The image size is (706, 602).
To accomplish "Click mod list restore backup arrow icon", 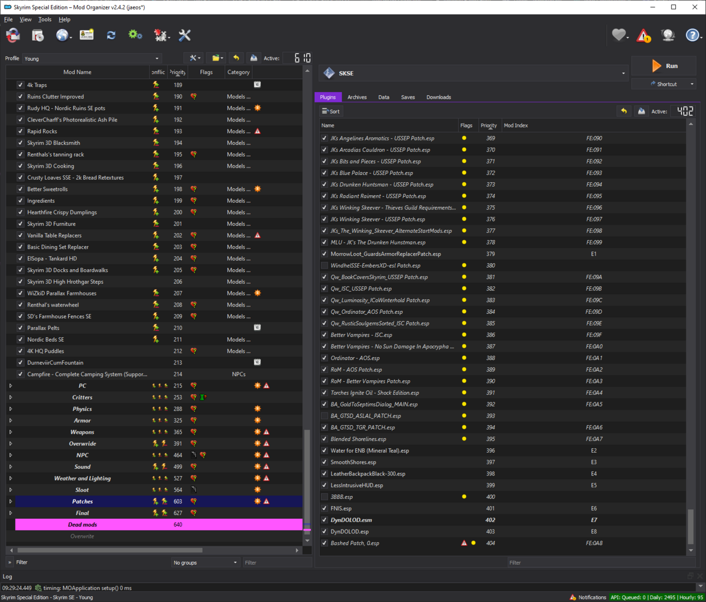I will pyautogui.click(x=236, y=58).
